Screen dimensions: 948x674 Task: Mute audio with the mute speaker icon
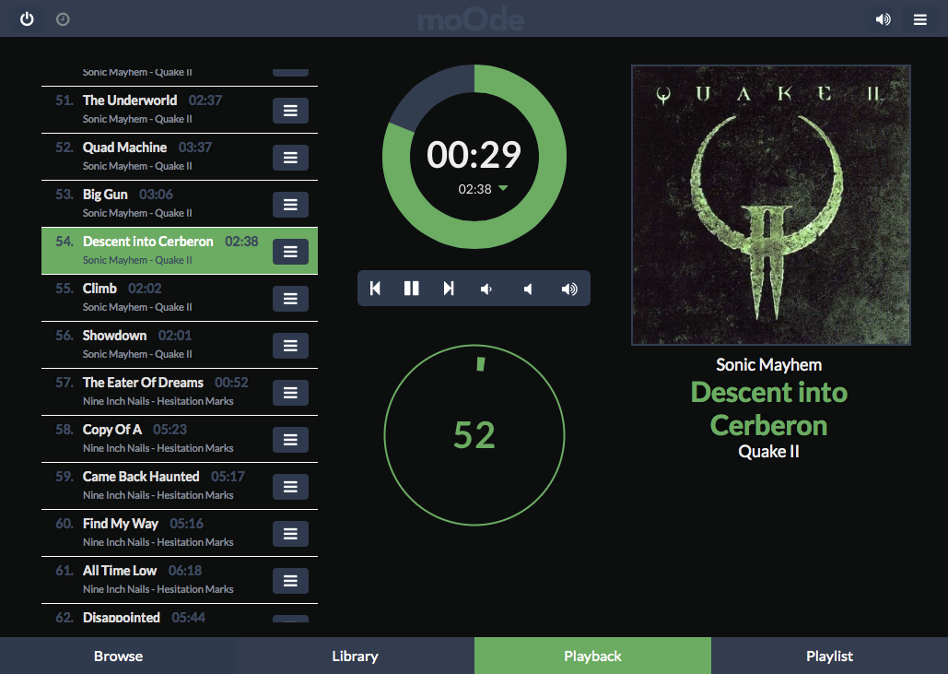[528, 290]
